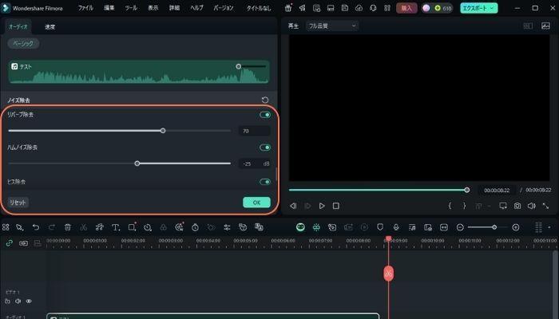Open the gift box icon in top bar
The height and width of the screenshot is (319, 559).
point(288,8)
